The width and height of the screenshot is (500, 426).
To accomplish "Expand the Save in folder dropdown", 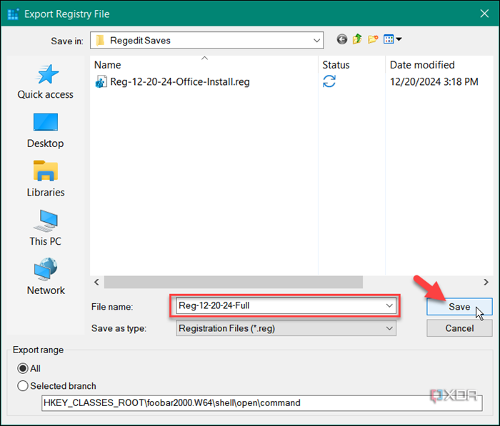I will point(316,41).
